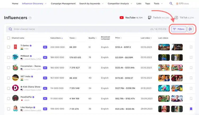Check the Cocomelon row checkbox
Viewport: 199px width, 115px height.
[x=8, y=68]
